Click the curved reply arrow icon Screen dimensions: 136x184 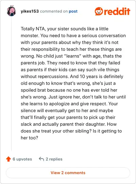[x=41, y=159]
